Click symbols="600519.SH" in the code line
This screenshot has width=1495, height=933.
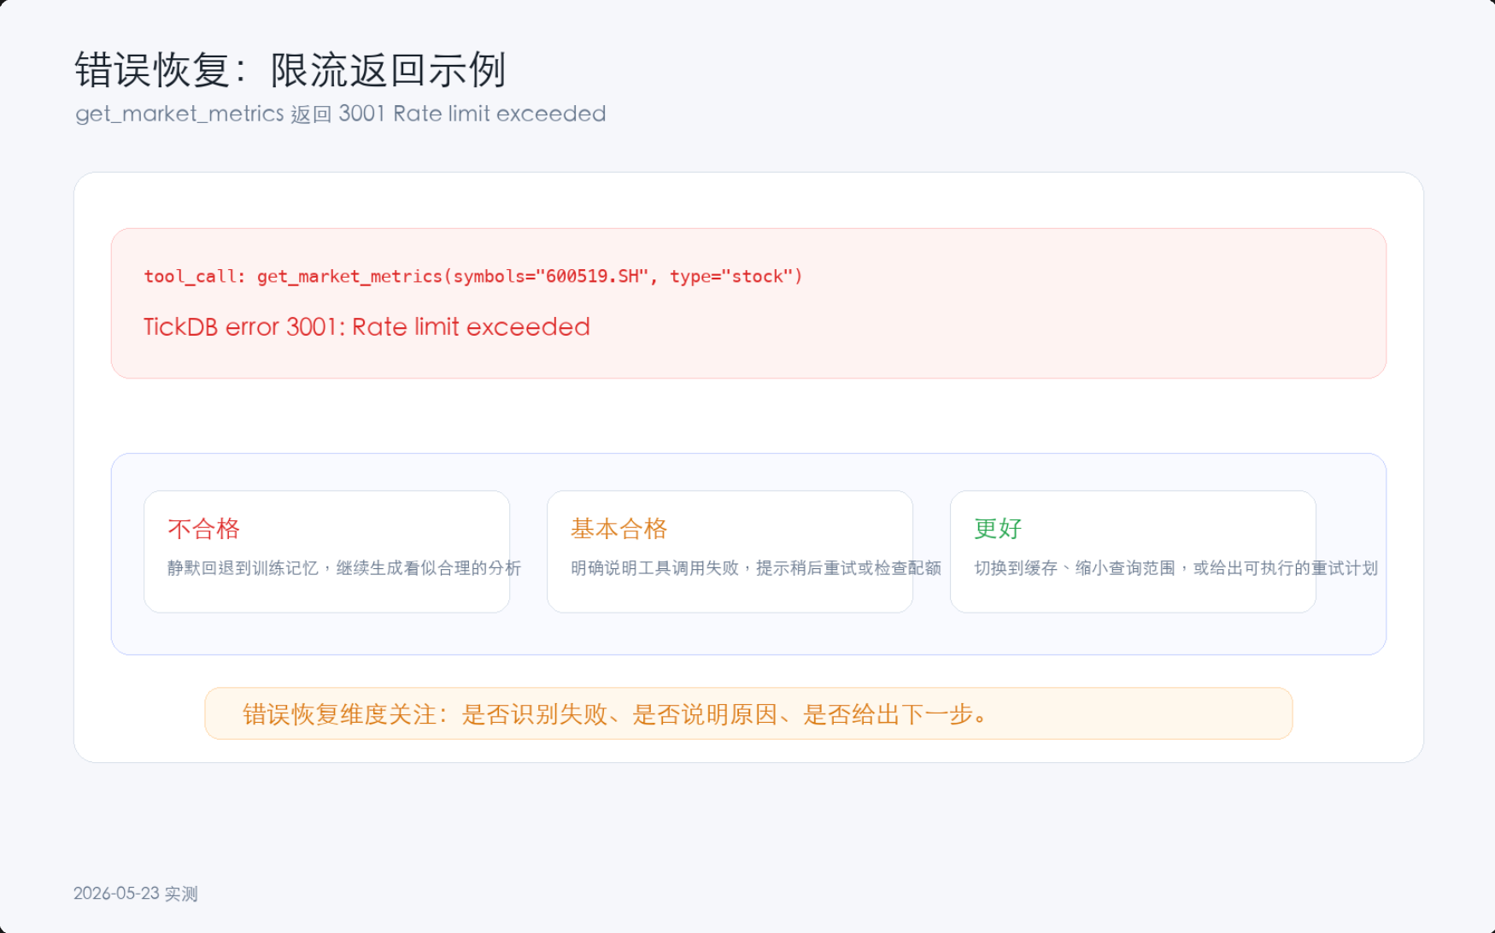click(551, 276)
